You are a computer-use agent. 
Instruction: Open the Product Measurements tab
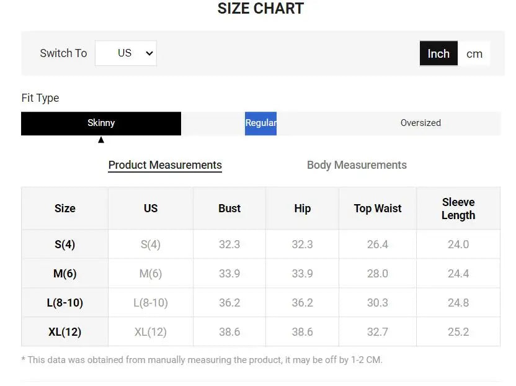point(165,165)
